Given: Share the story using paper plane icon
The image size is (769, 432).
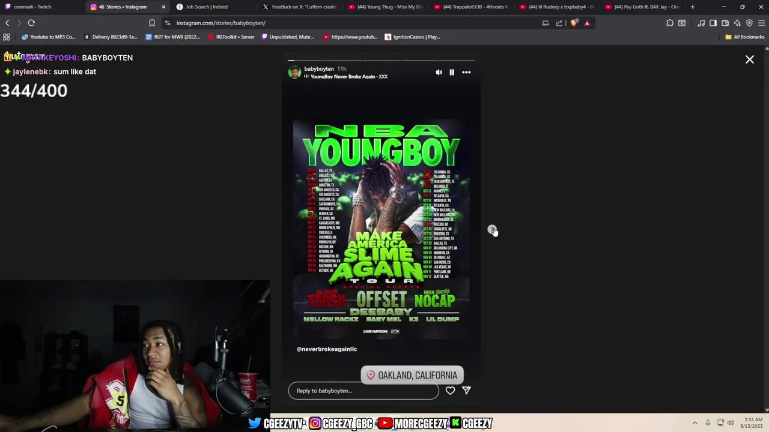Looking at the screenshot, I should (x=466, y=391).
